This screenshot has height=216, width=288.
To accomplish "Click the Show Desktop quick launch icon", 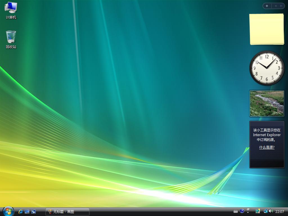I will click(27, 211).
